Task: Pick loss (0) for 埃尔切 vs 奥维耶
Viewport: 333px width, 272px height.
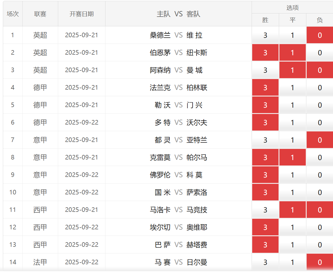Action: click(x=320, y=227)
